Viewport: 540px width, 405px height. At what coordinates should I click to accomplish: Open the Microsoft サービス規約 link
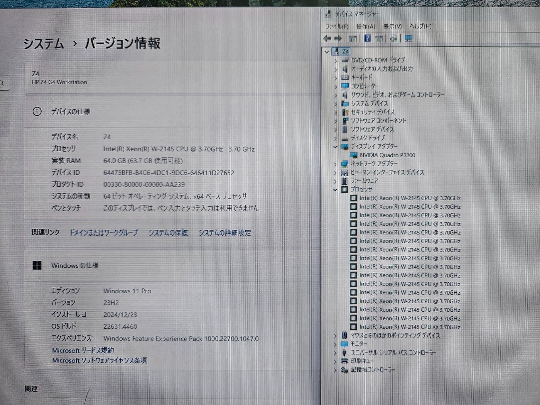83,350
